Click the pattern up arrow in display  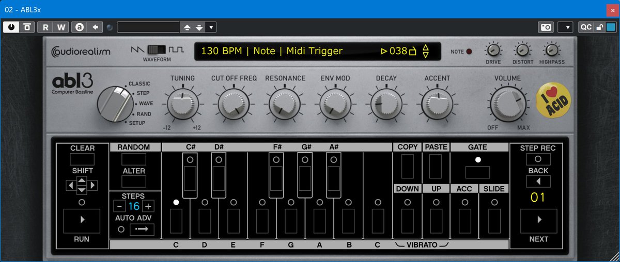coord(426,47)
